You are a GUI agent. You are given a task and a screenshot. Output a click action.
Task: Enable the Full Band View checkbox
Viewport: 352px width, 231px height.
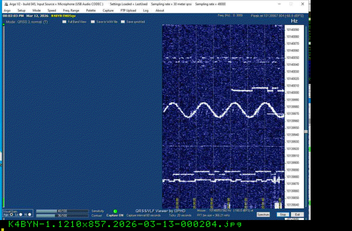(x=64, y=22)
